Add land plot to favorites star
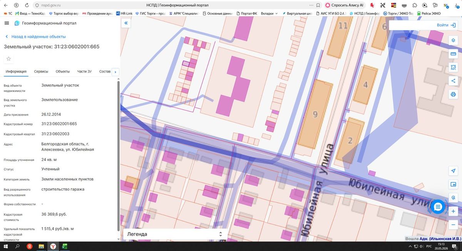This screenshot has height=251, width=462. 9,59
